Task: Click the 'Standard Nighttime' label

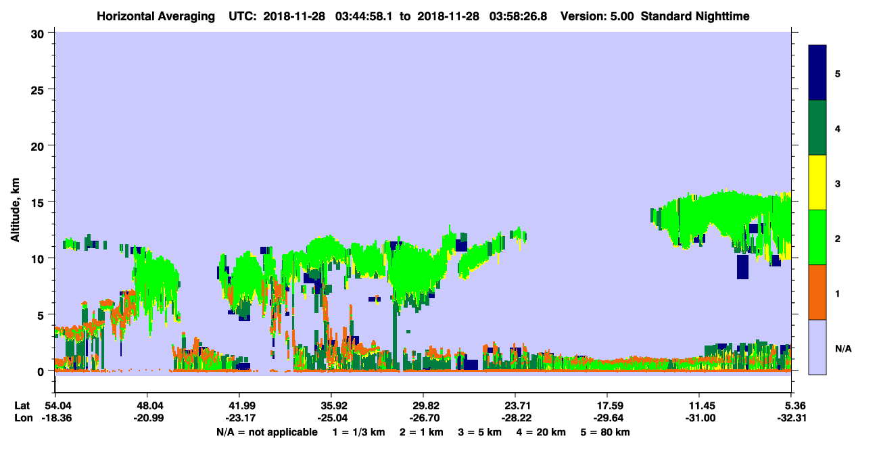Action: (x=695, y=16)
